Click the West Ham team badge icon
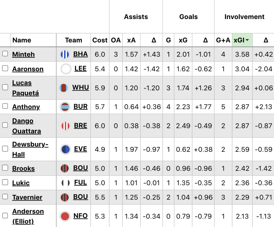 coord(64,88)
